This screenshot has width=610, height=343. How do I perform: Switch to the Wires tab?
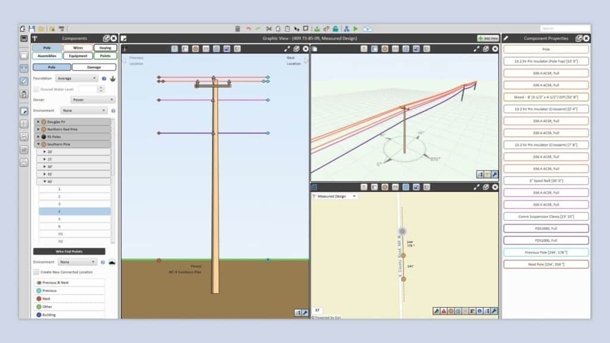tap(77, 47)
